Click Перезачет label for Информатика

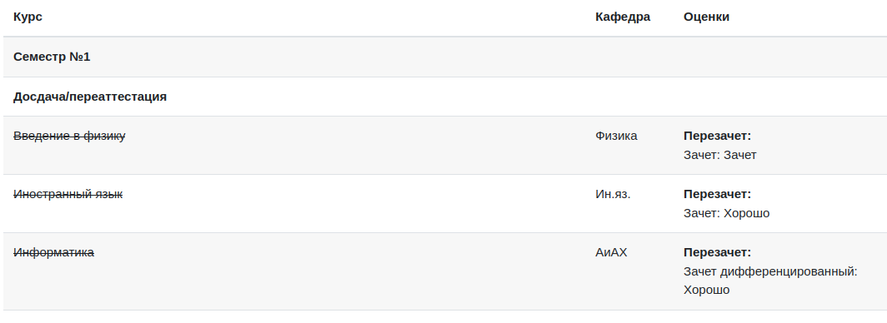click(717, 252)
